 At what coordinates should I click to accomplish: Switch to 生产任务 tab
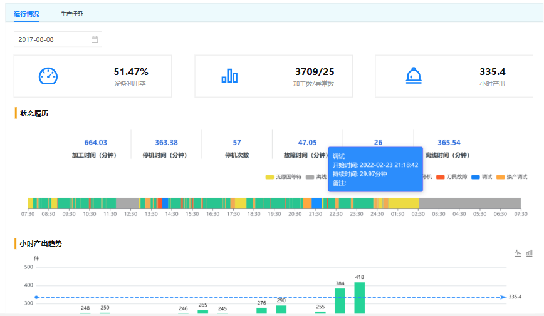tap(71, 13)
